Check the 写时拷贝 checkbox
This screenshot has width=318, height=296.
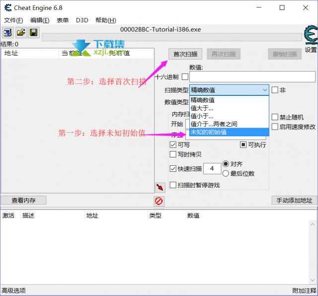pyautogui.click(x=173, y=154)
